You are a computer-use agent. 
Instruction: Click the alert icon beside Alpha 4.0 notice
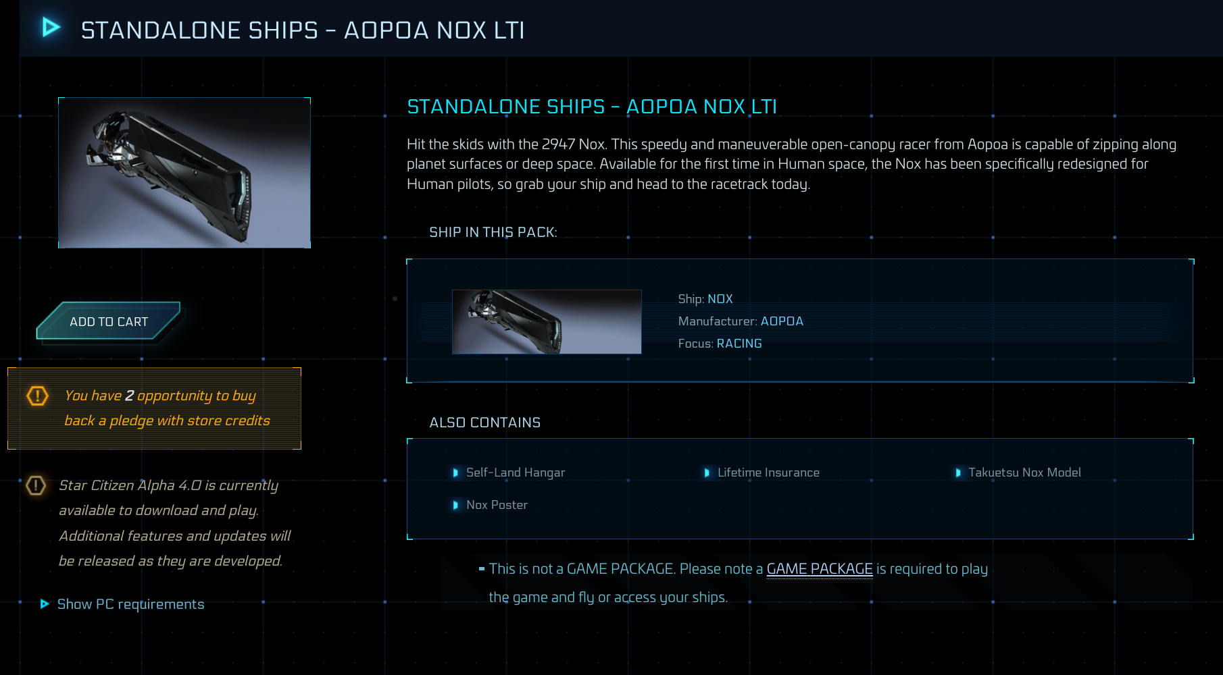[x=36, y=485]
